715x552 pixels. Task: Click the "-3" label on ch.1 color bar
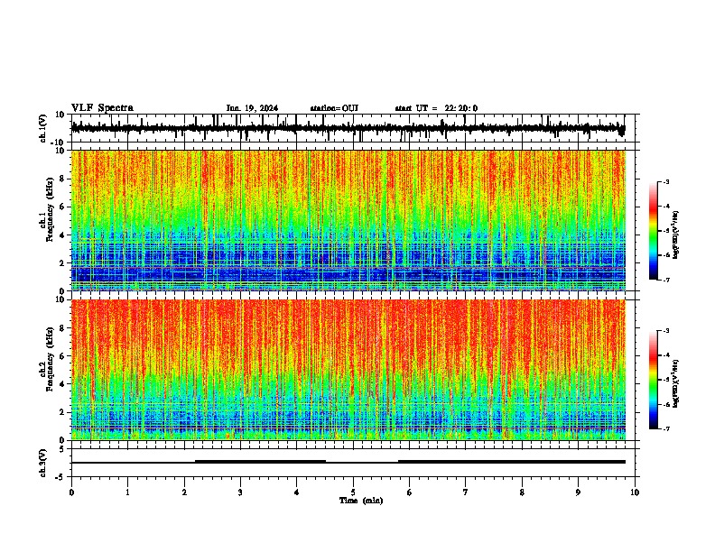[665, 181]
